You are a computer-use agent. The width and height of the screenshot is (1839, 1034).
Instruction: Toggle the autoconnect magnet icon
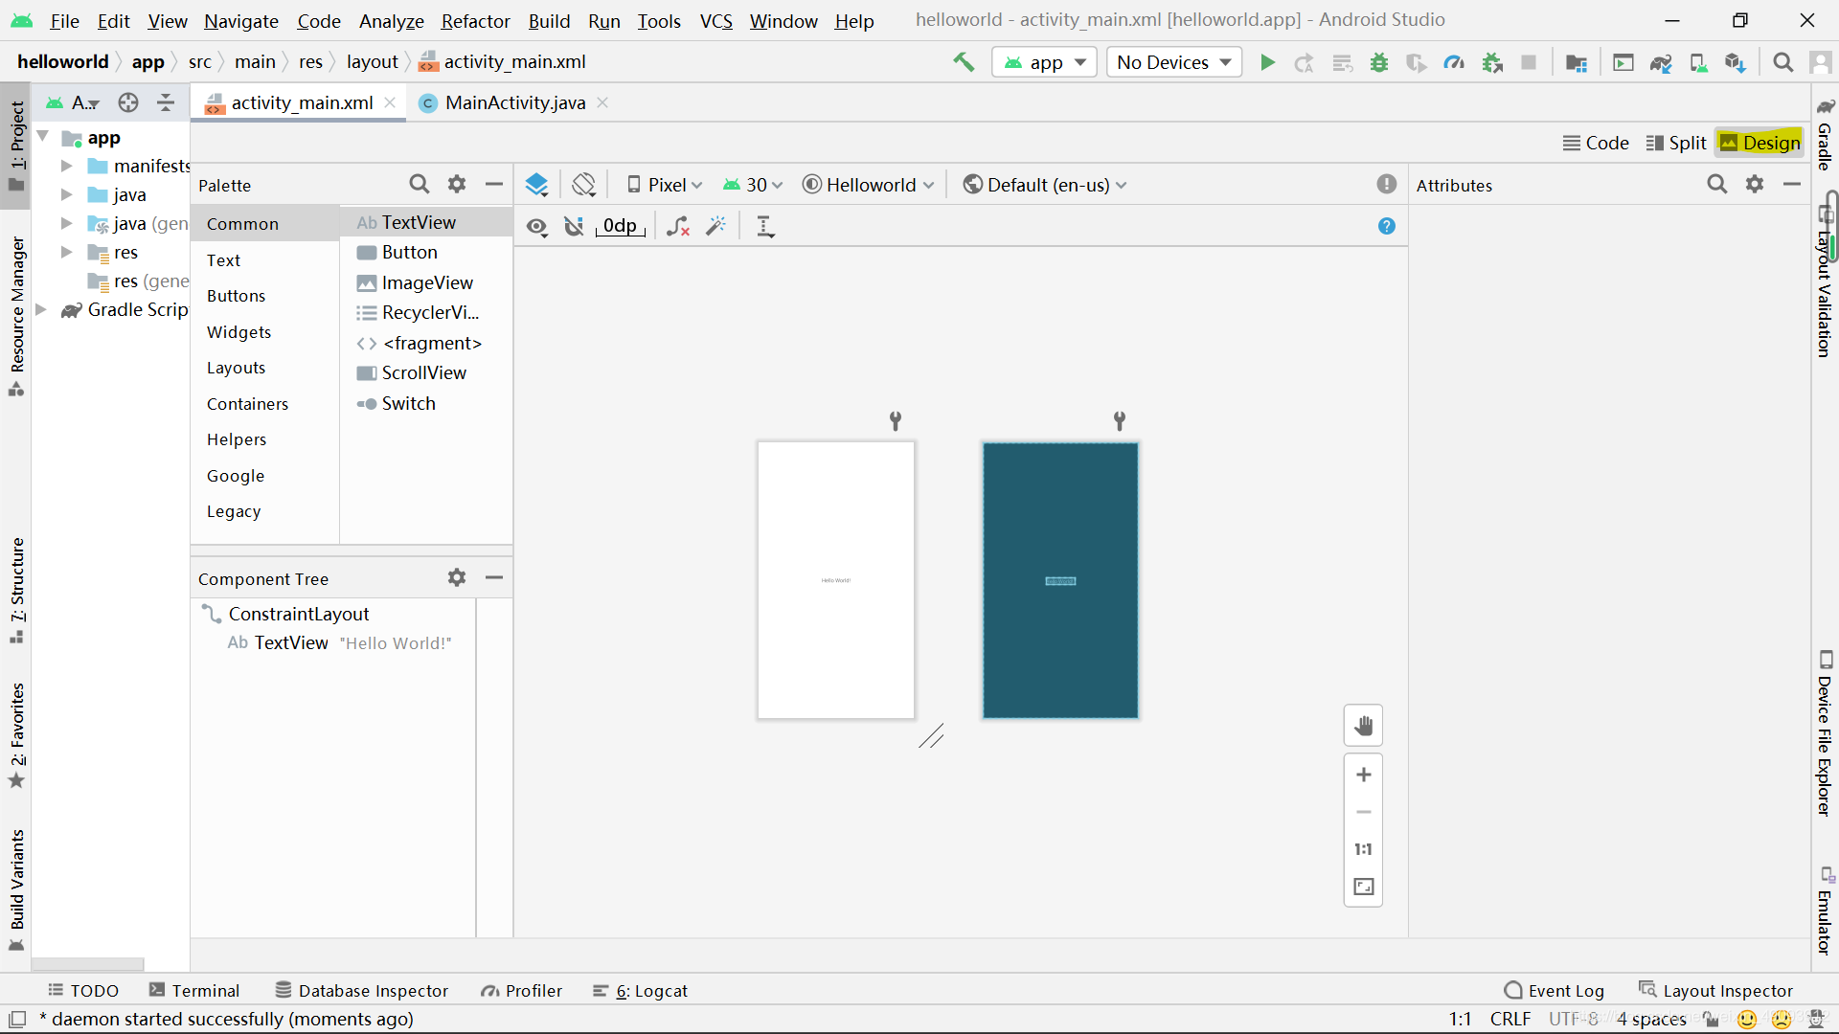(574, 226)
